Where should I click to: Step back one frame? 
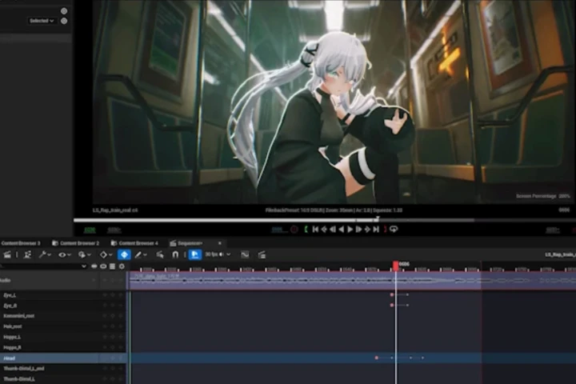[333, 230]
